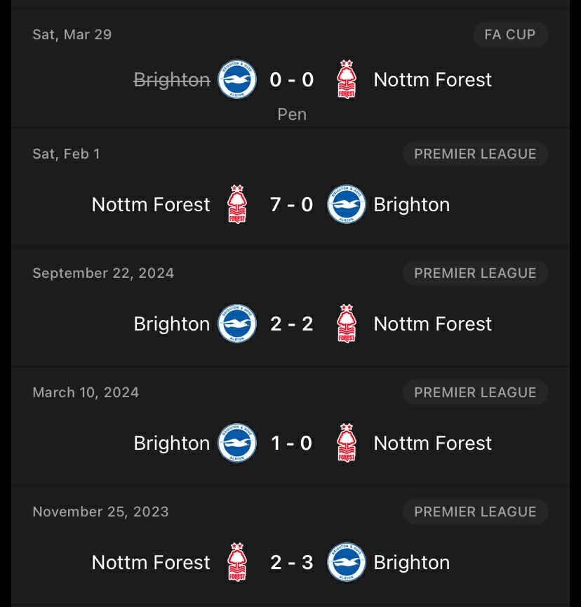Click Brighton crest in the FA Cup match

point(236,79)
